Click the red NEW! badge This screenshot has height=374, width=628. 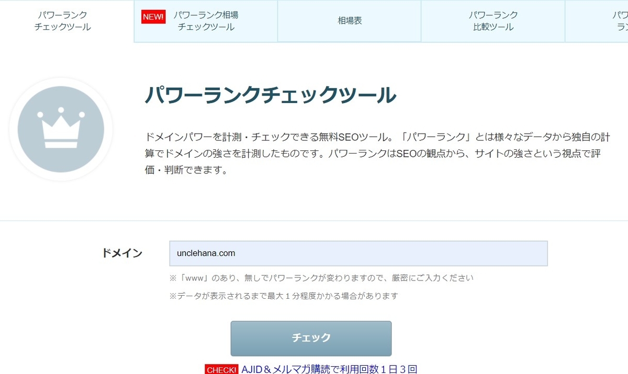[153, 17]
